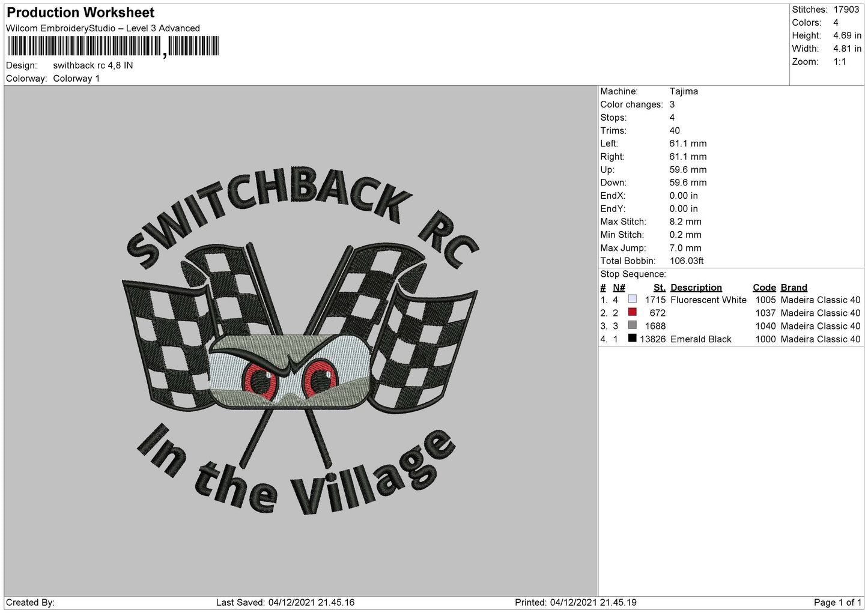Click the red thread swatch in row 2

coord(632,312)
